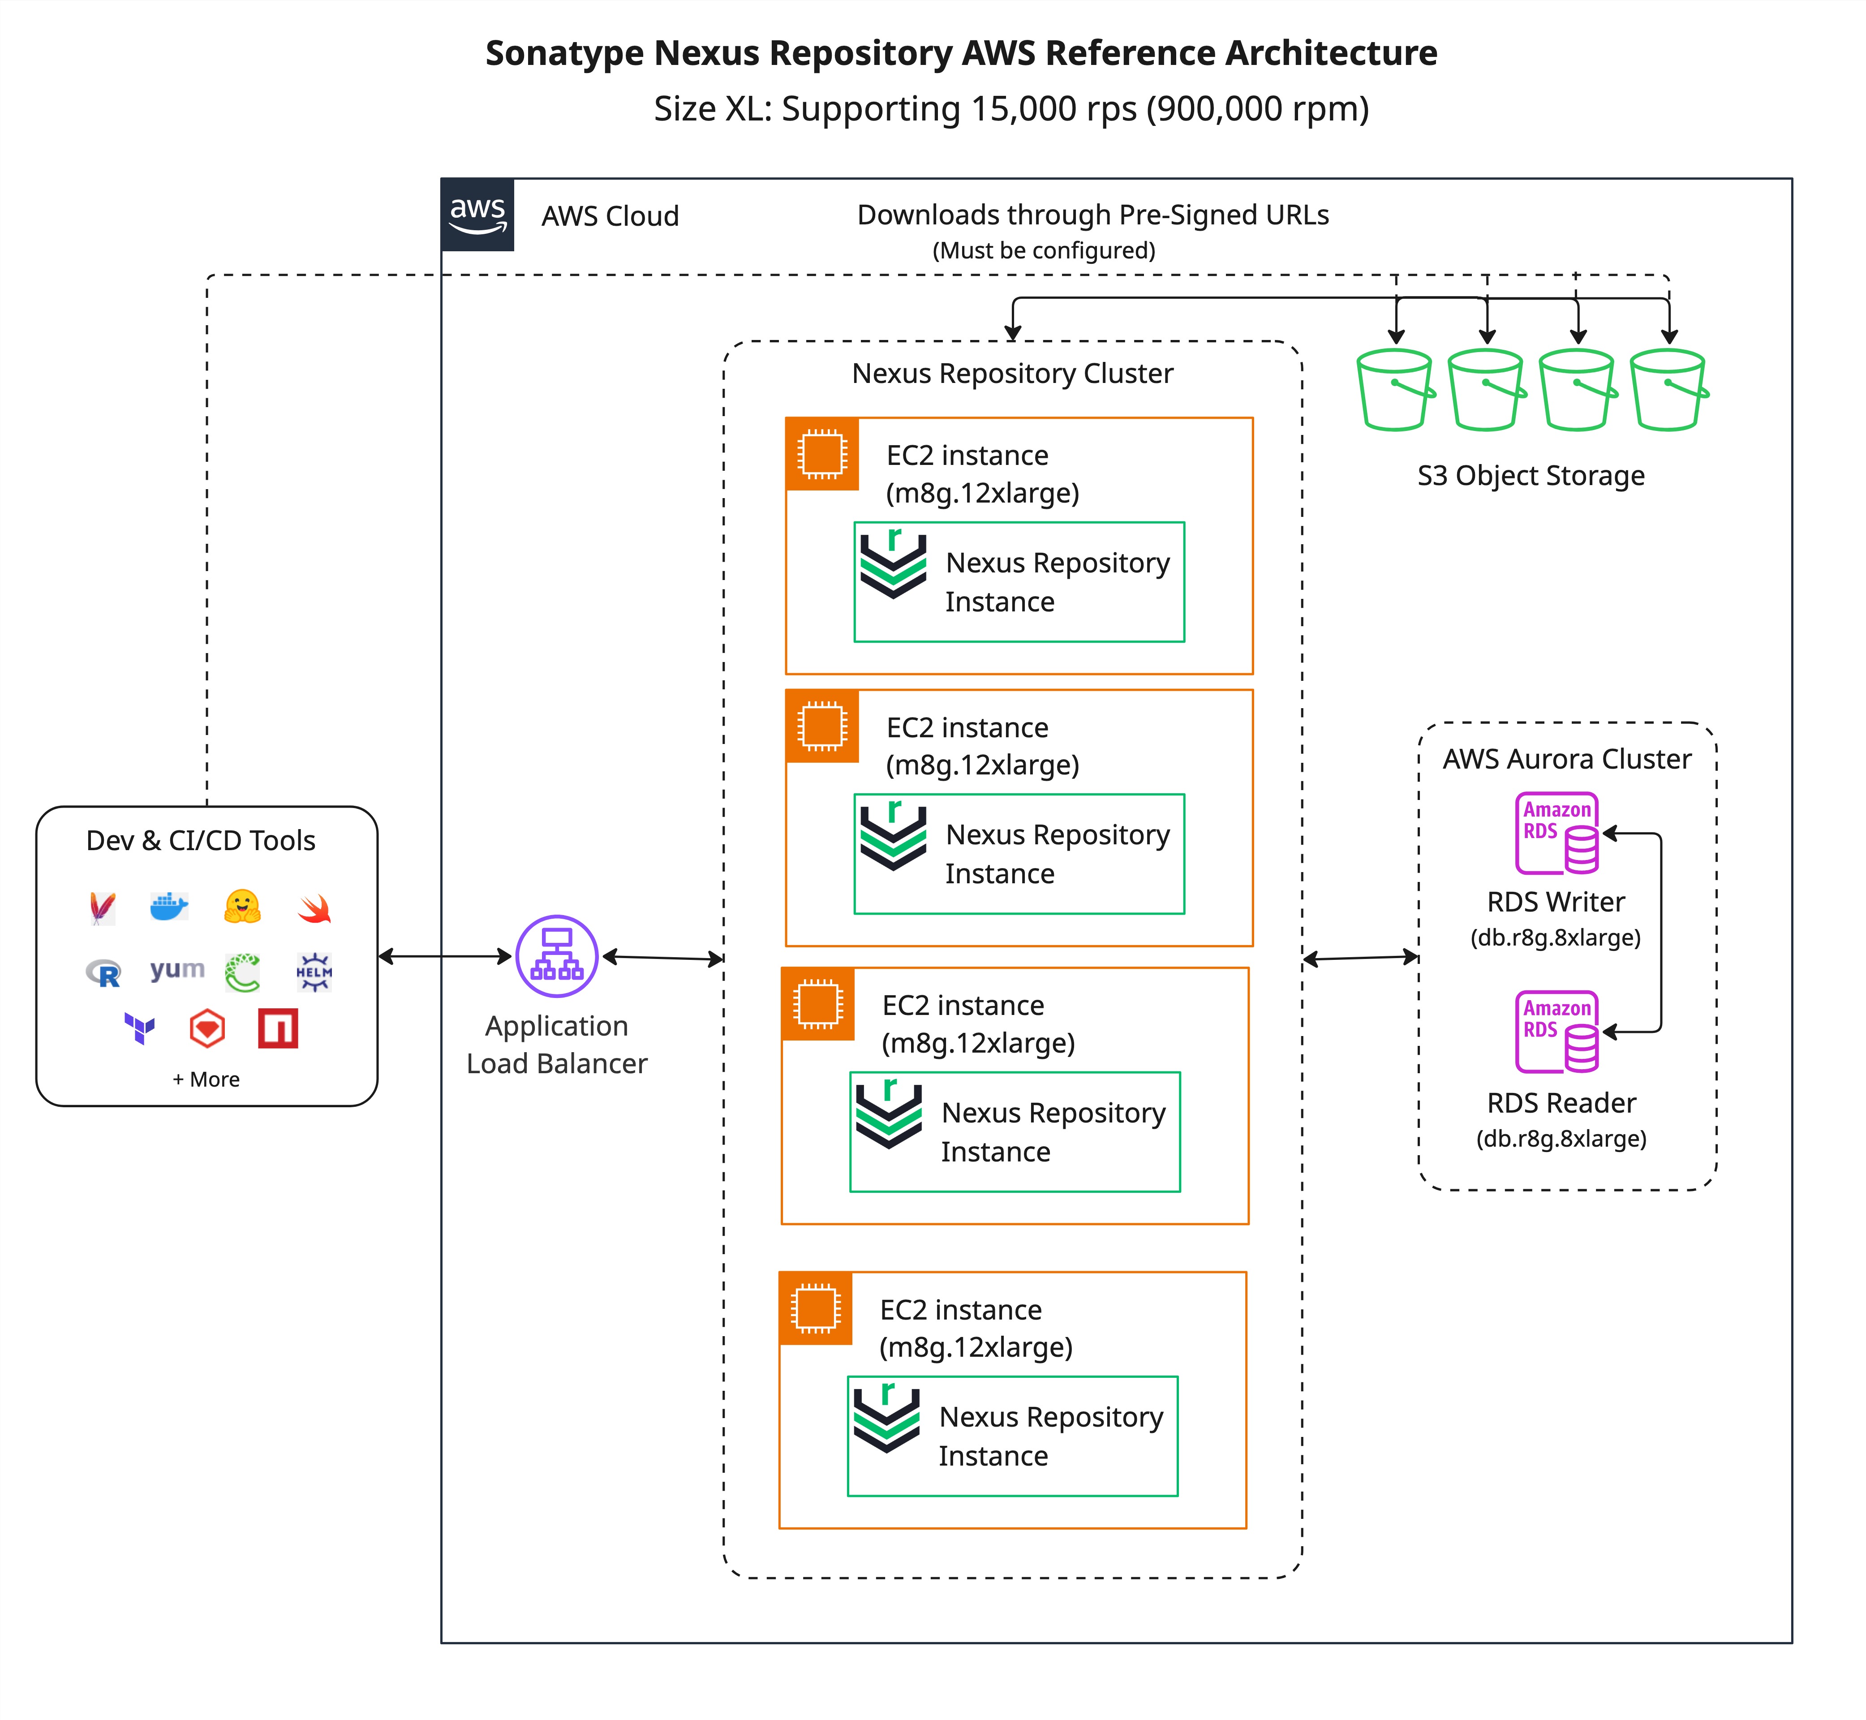Click the Nexus logo in second instance box
The height and width of the screenshot is (1720, 1866).
click(x=894, y=835)
